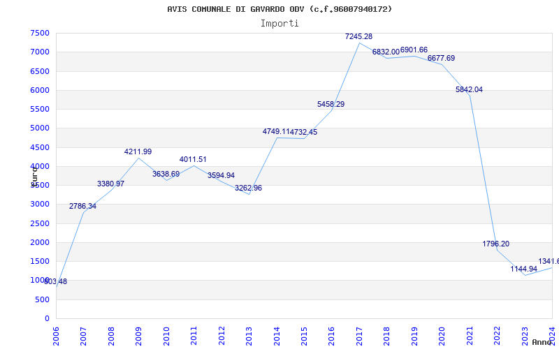The width and height of the screenshot is (559, 349).
Task: Click the 4732.45 data label
Action: tap(304, 132)
